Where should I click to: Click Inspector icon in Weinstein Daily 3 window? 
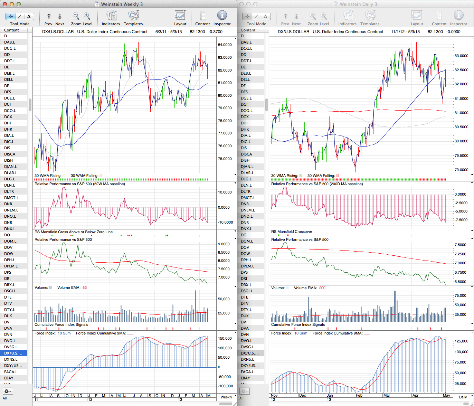[x=458, y=16]
